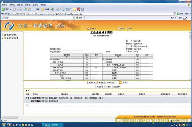The width and height of the screenshot is (192, 127).
Task: Go to Home page icon
Action: [29, 9]
